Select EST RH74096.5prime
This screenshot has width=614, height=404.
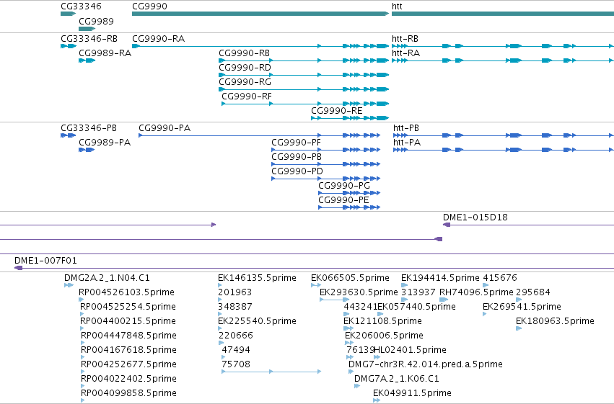[x=476, y=292]
